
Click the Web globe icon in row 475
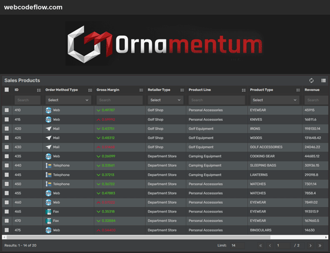tap(48, 230)
